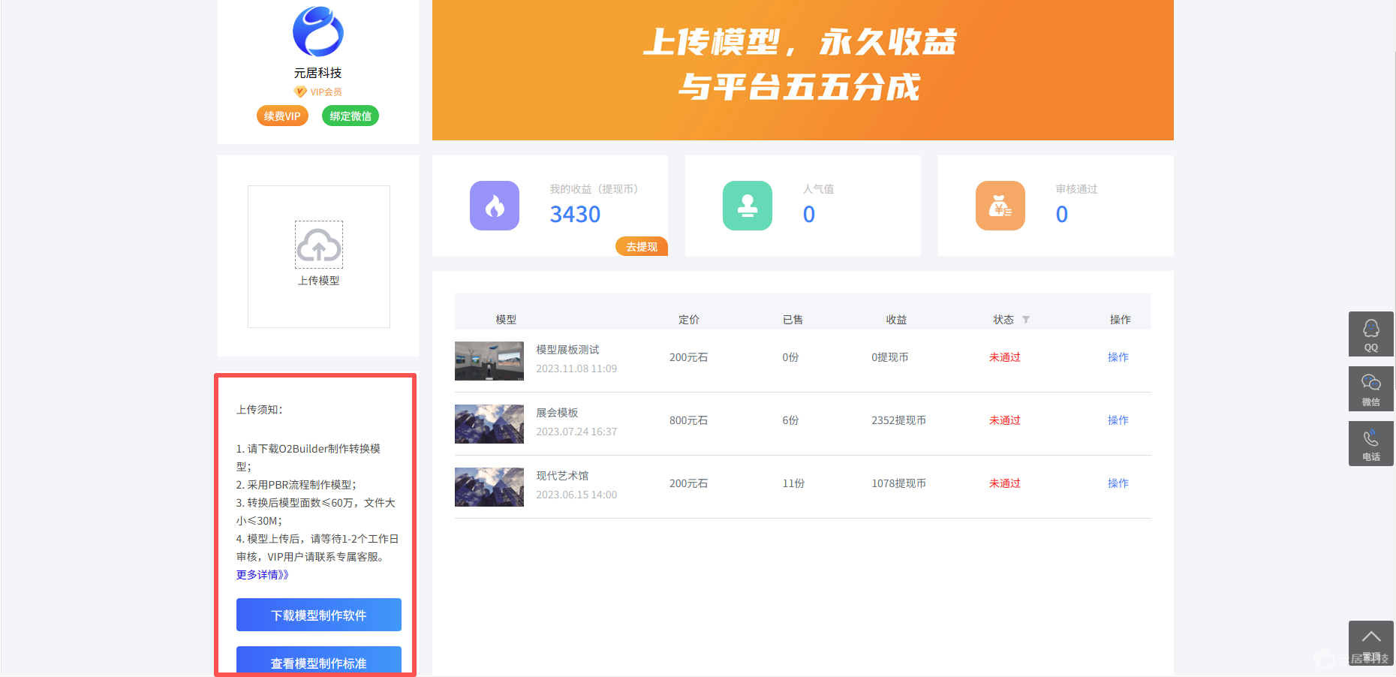The width and height of the screenshot is (1396, 677).
Task: Click the 1078提现币 earnings cell
Action: [x=898, y=483]
